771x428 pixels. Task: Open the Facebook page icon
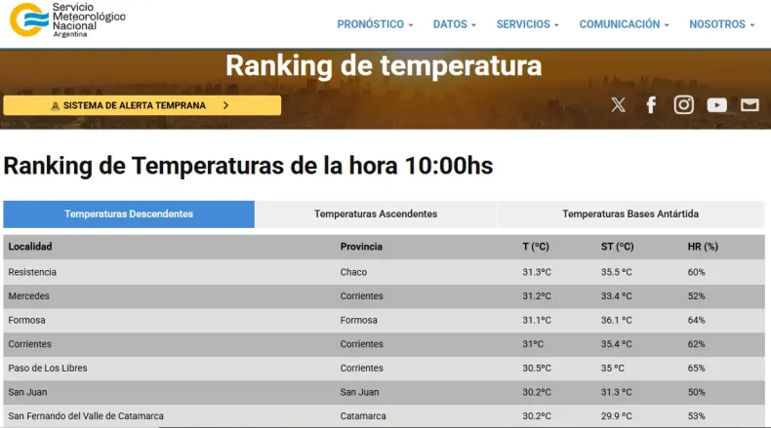651,105
